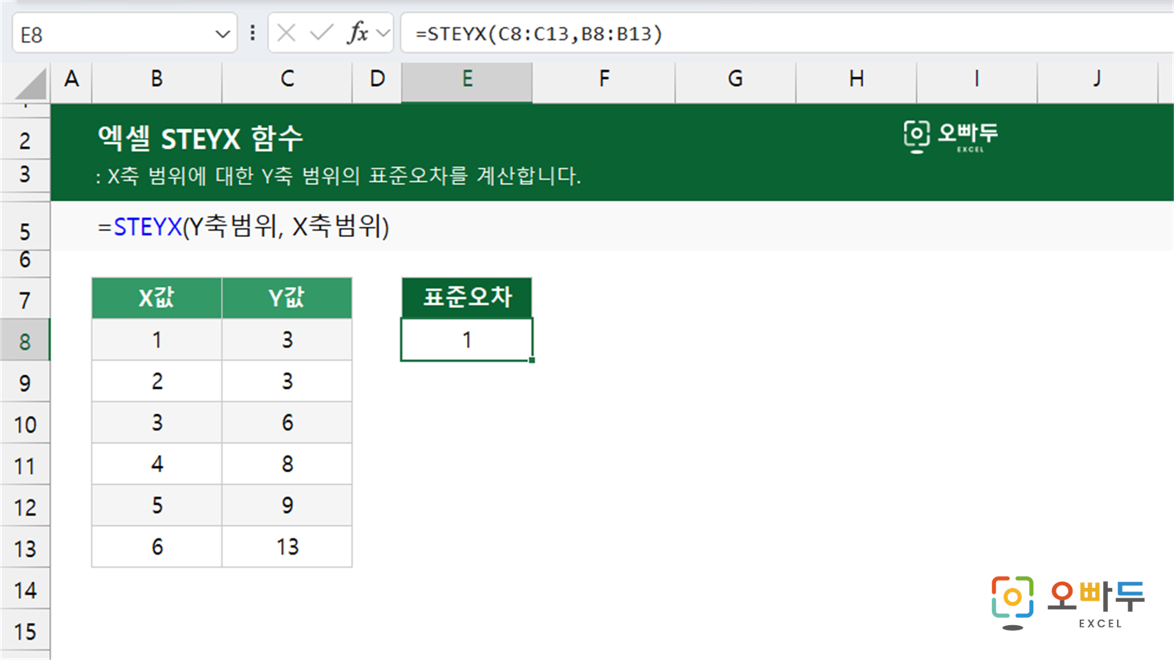Viewport: 1174px width, 660px height.
Task: Click the three-dot handle beside Name Box
Action: point(253,33)
